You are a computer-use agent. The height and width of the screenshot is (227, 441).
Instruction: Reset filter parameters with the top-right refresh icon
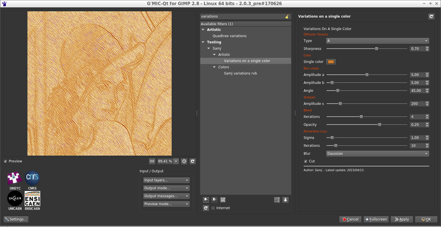431,16
